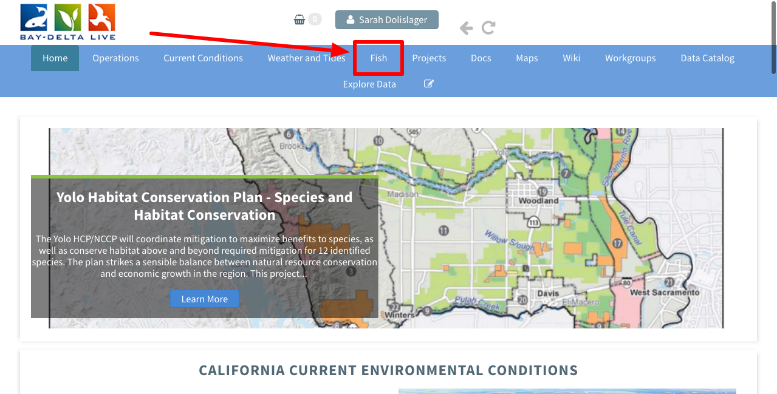
Task: Open the Data Catalog
Action: (x=707, y=58)
